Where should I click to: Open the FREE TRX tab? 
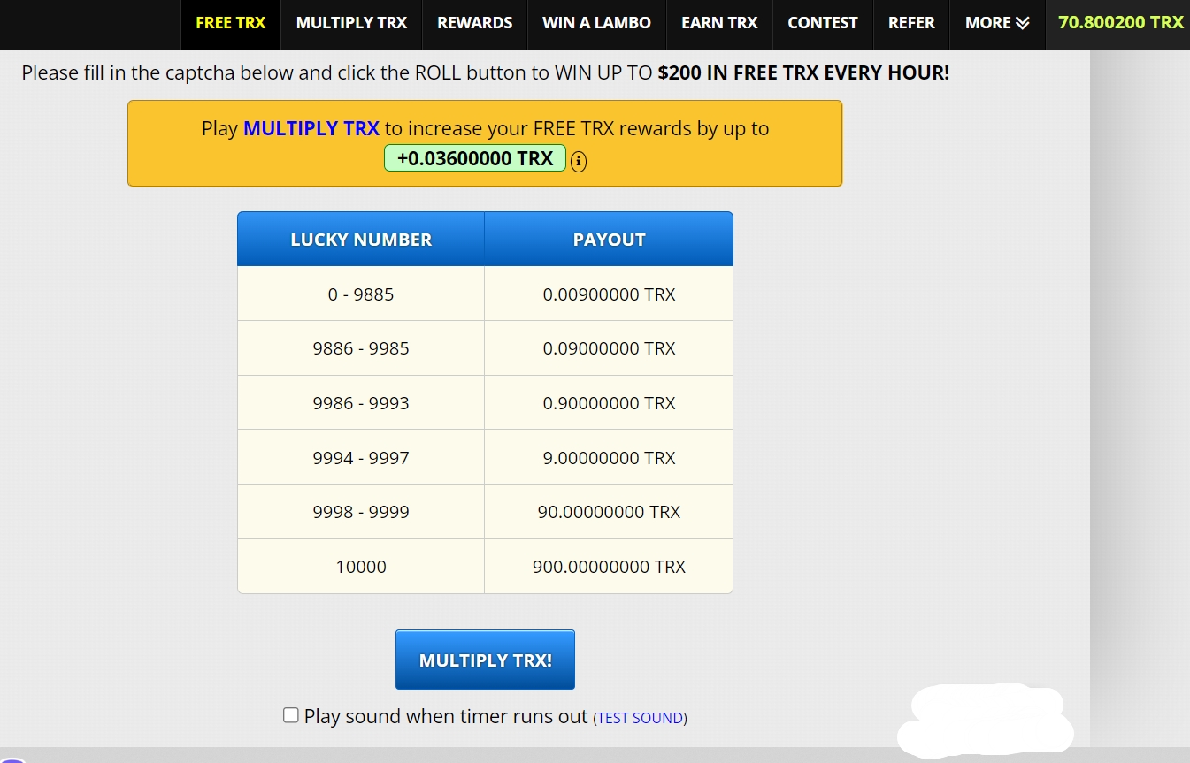[230, 23]
